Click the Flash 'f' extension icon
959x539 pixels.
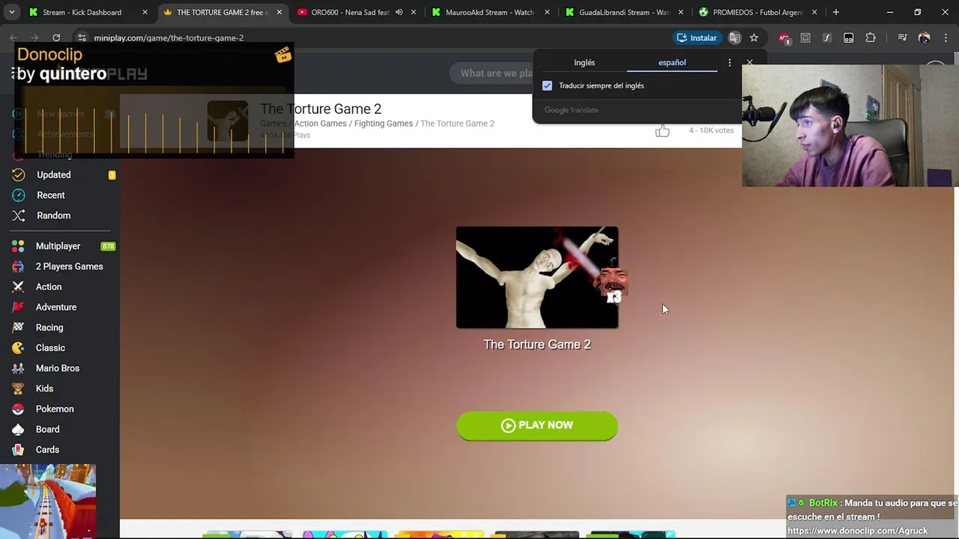tap(827, 37)
